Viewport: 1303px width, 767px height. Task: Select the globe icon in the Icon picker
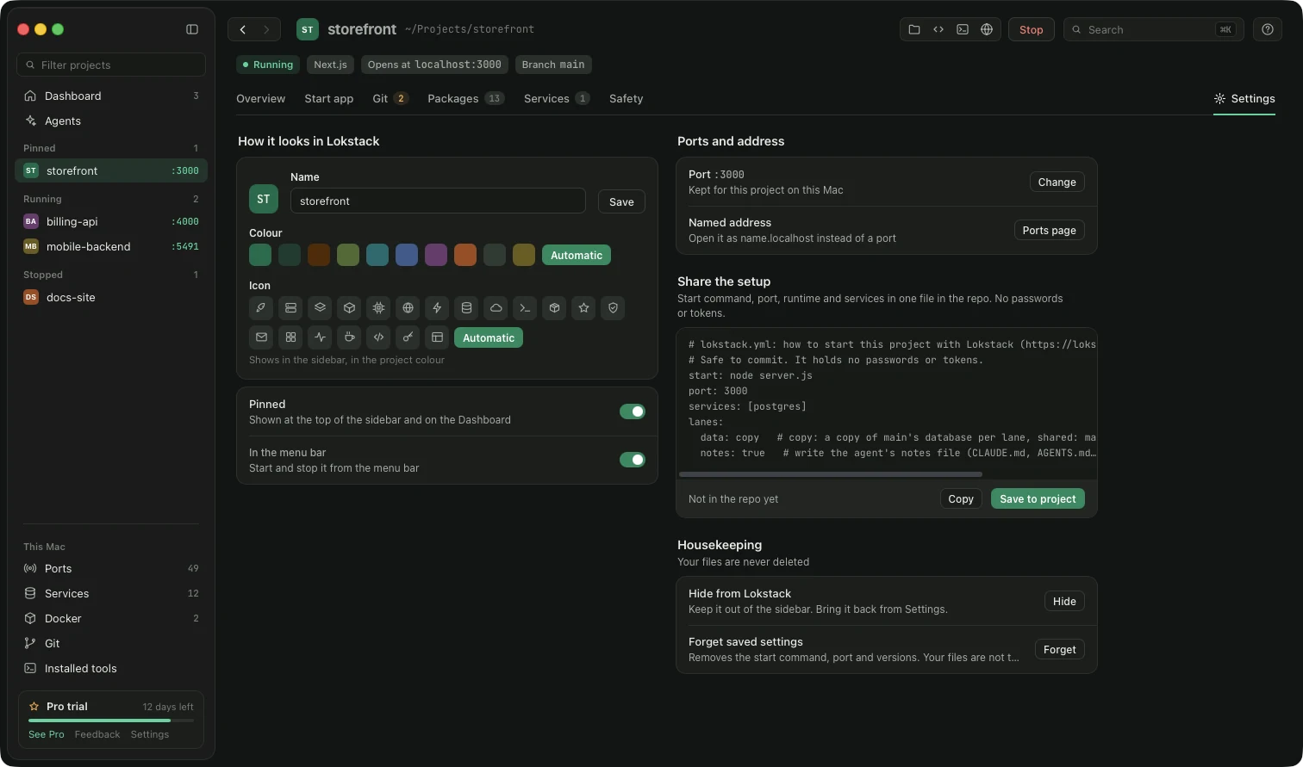[408, 308]
